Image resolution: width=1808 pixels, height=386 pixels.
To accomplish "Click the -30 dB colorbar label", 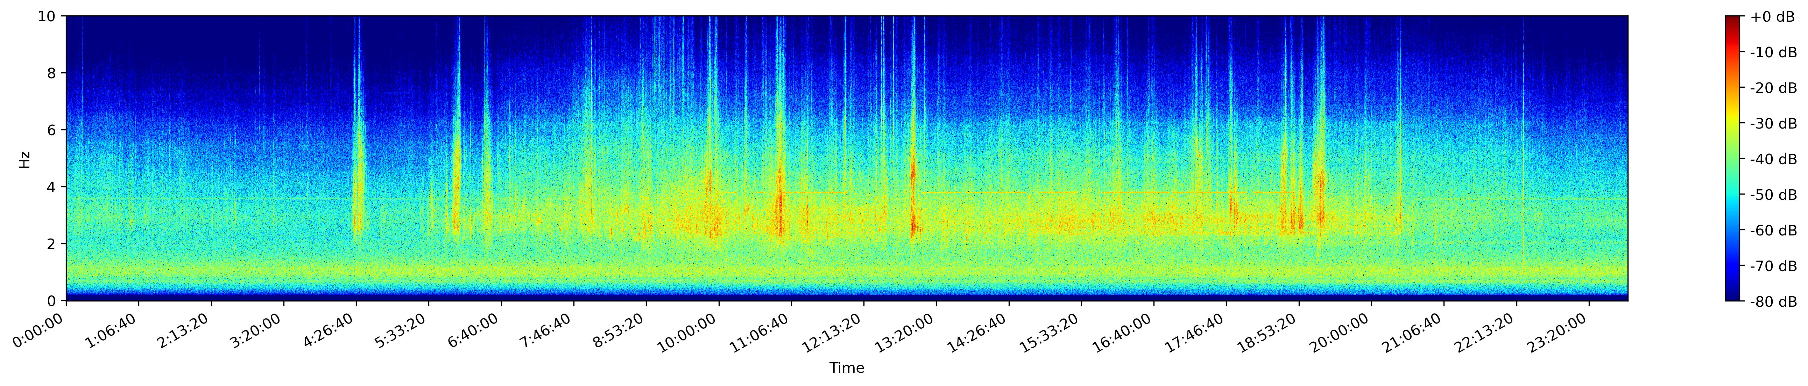I will [x=1774, y=124].
